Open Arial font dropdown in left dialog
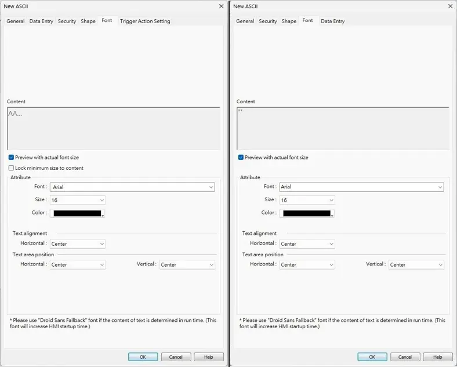The image size is (457, 367). pos(132,187)
